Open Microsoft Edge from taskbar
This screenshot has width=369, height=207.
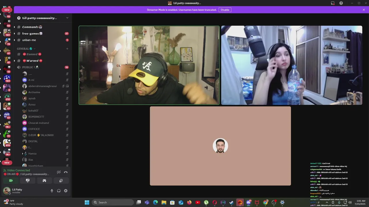pos(155,202)
